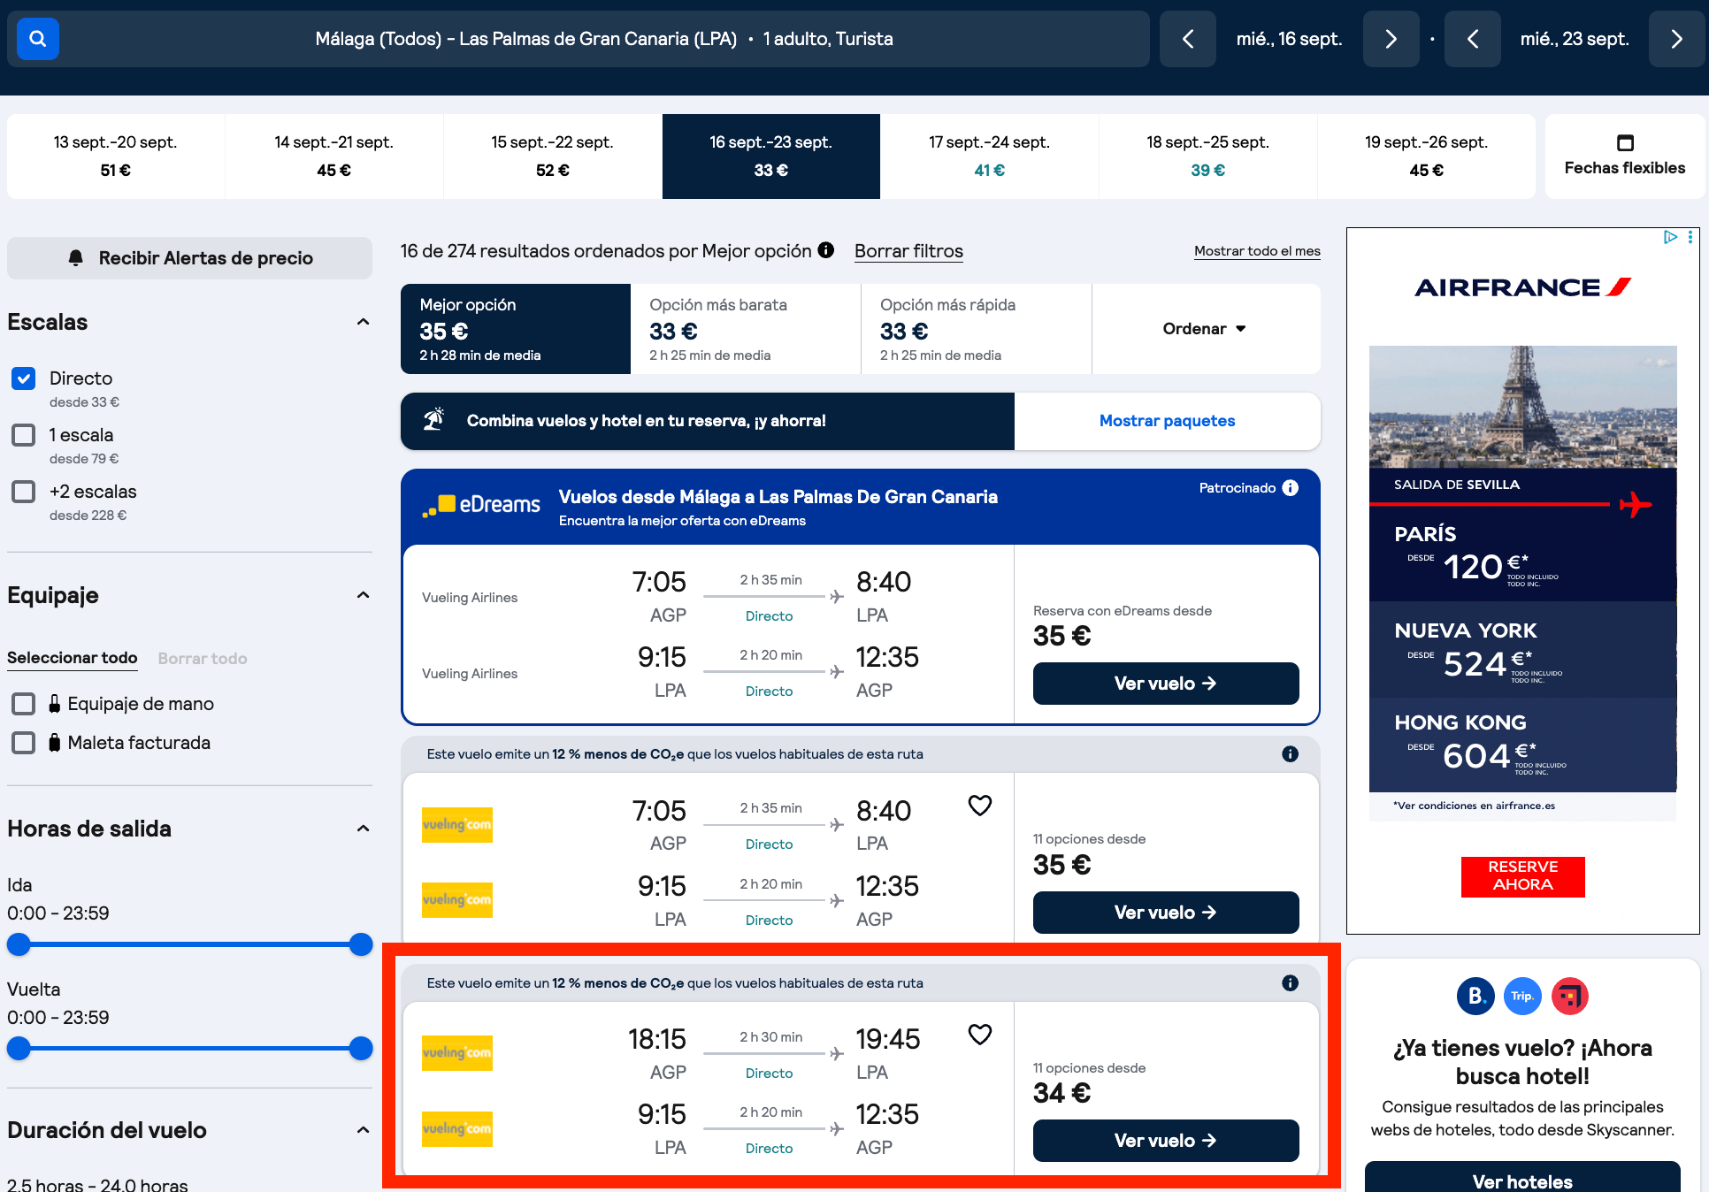
Task: Click the Trip.com logo icon
Action: tap(1522, 997)
